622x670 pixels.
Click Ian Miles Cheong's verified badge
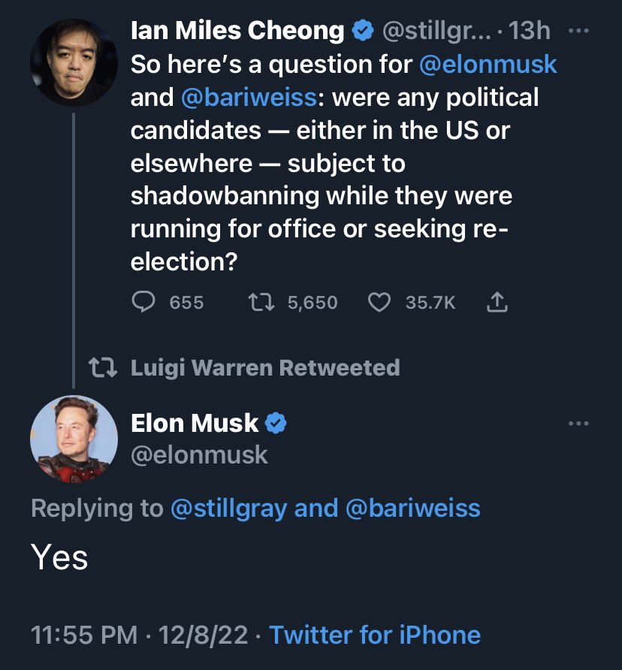363,30
